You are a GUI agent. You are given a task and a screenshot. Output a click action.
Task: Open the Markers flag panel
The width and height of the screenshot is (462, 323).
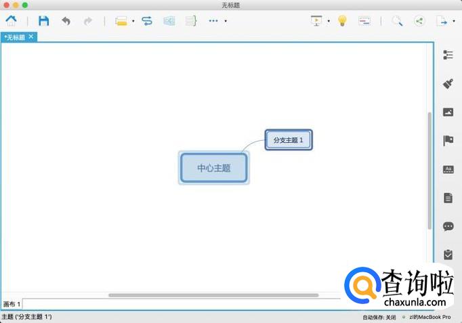(x=448, y=140)
